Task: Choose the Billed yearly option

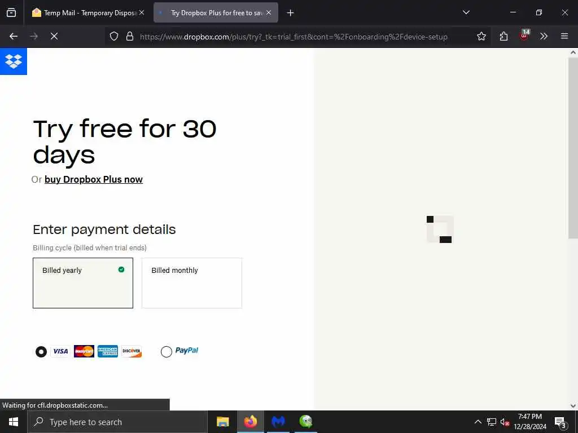Action: (83, 283)
